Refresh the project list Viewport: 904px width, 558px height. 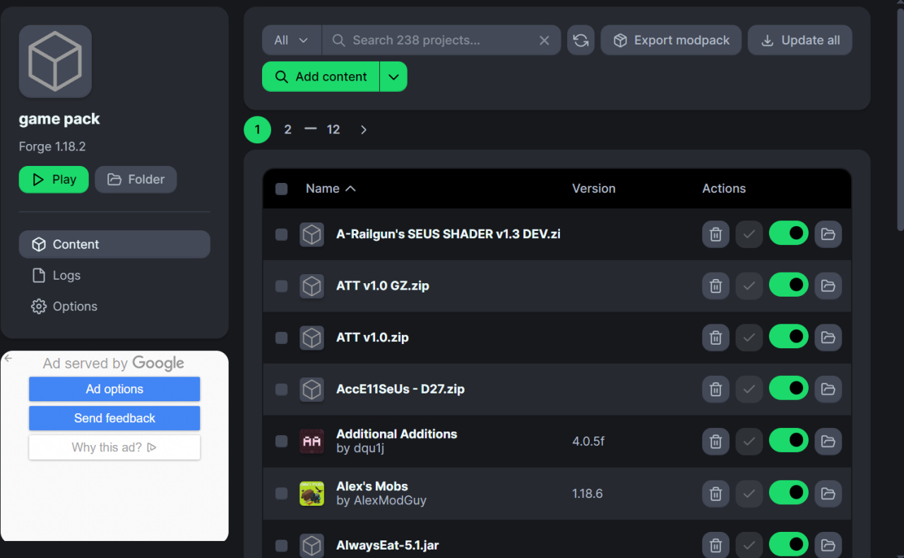pyautogui.click(x=581, y=40)
